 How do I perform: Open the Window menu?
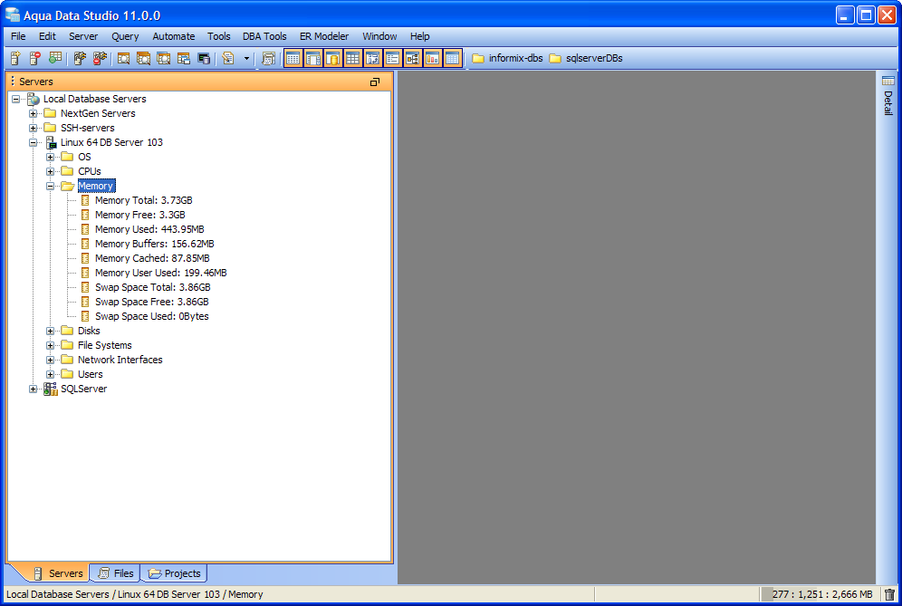tap(379, 36)
